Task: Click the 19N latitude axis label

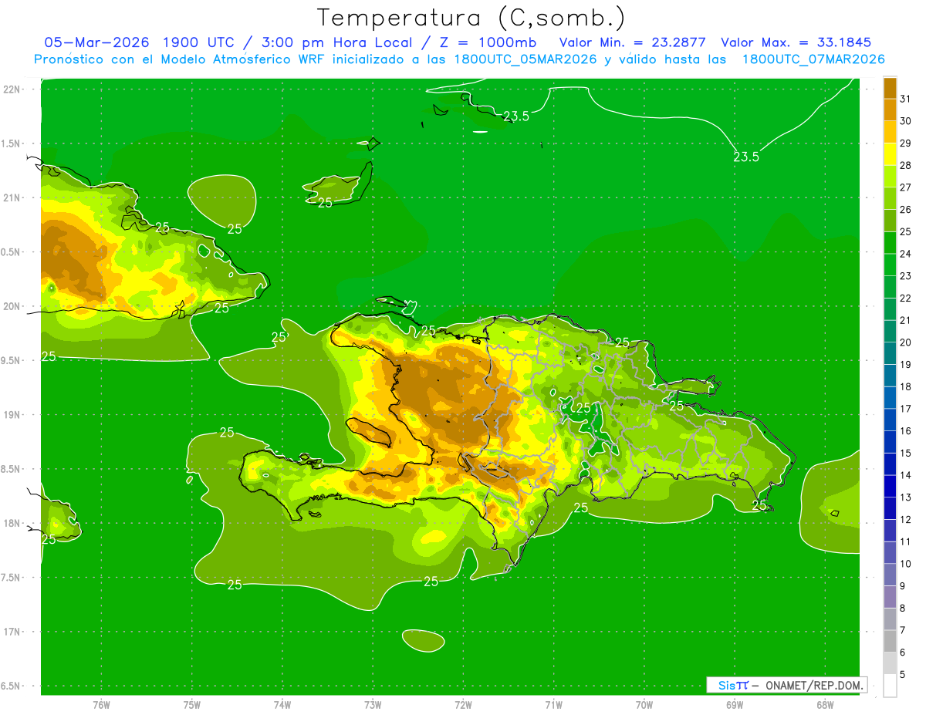Action: [12, 414]
